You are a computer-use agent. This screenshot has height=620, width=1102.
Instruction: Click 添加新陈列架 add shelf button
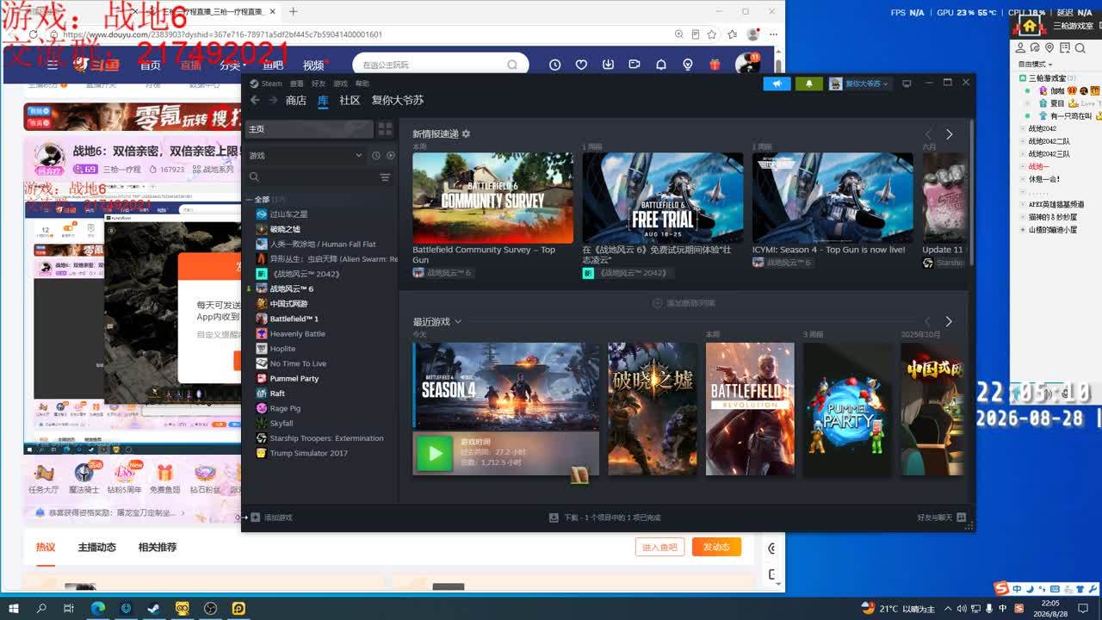684,303
